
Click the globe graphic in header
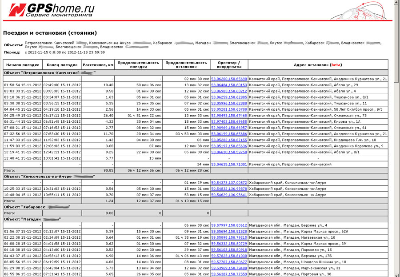[359, 11]
